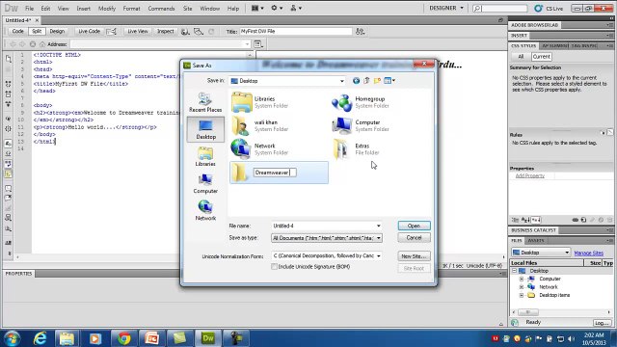The width and height of the screenshot is (617, 347).
Task: Click the File name text field
Action: click(x=324, y=226)
